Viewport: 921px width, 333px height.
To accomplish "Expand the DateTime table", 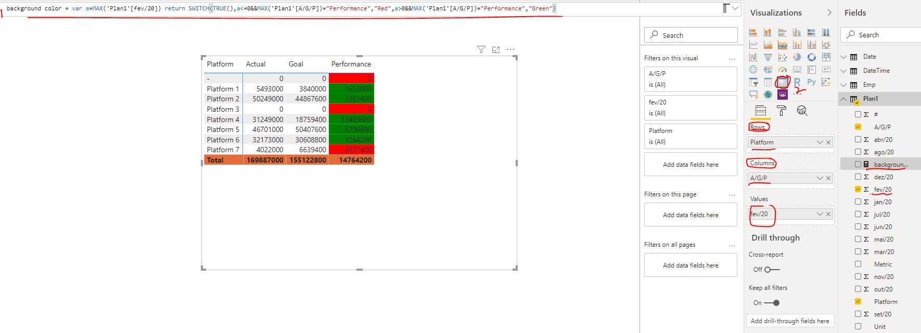I will [x=844, y=71].
